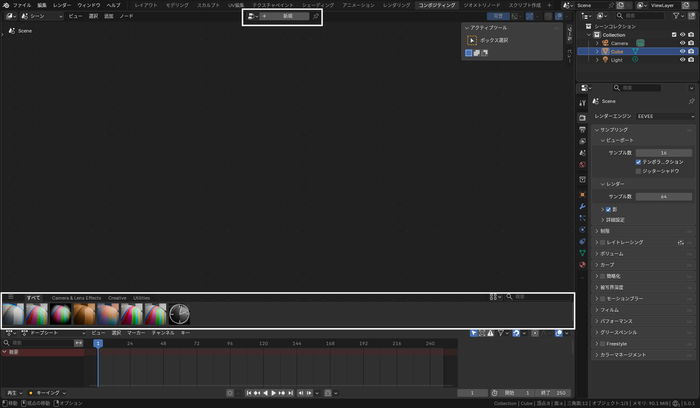This screenshot has width=700, height=408.
Task: Switch to the シェーディング workspace tab
Action: (318, 5)
